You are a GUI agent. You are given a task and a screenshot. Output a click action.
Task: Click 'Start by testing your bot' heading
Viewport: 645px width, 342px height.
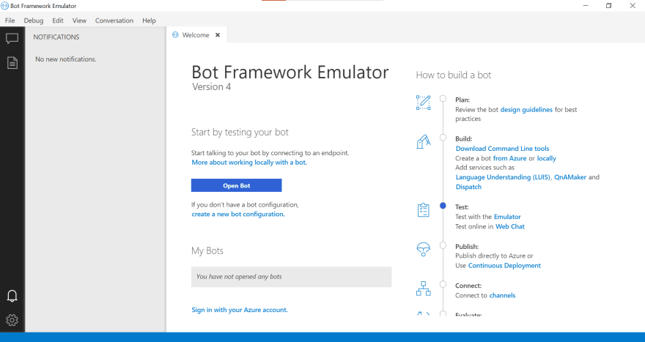click(x=240, y=132)
